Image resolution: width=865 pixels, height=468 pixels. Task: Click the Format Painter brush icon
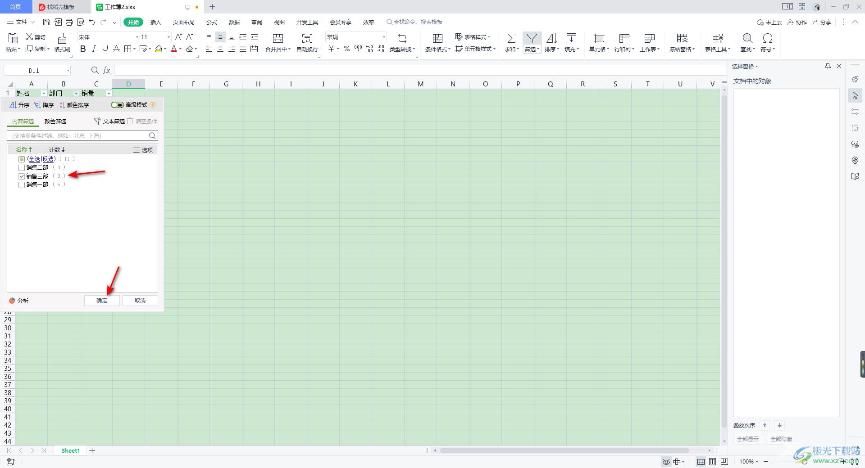[x=62, y=38]
